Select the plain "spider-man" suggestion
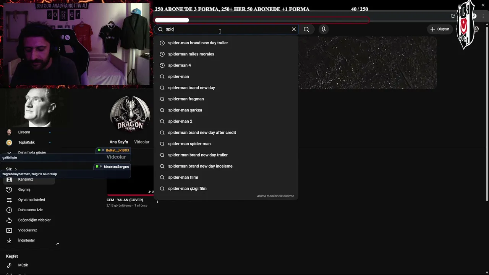 [226, 76]
